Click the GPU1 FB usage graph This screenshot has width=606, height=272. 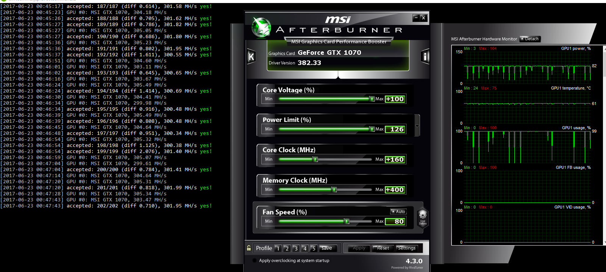[x=527, y=187]
